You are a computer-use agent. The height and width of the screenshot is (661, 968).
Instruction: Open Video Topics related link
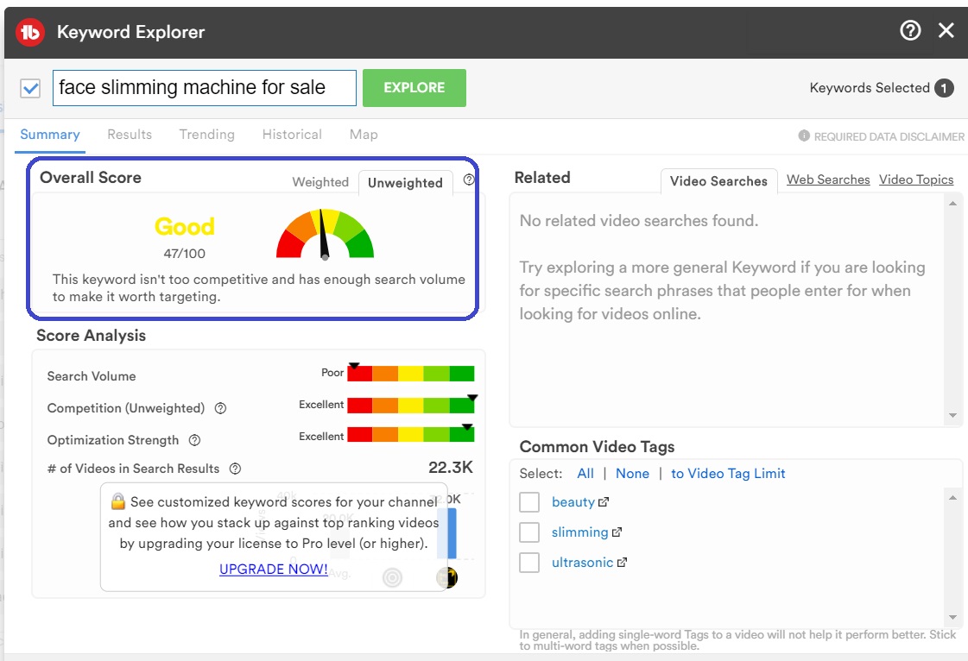[x=916, y=179]
